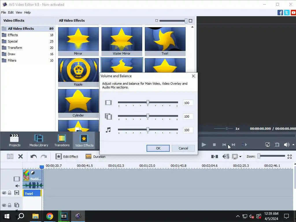The image size is (296, 222).
Task: Mute the main video audio track
Action: [x=17, y=186]
